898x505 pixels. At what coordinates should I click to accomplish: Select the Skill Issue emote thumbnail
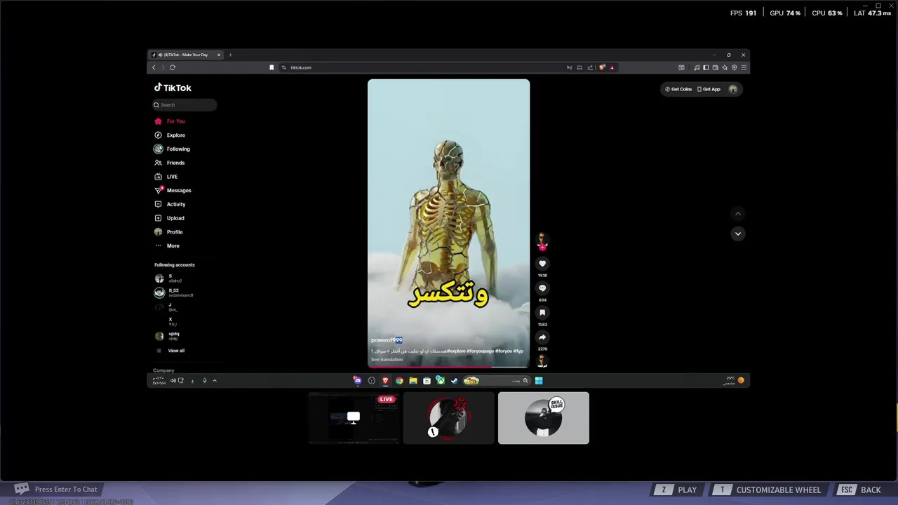pyautogui.click(x=544, y=418)
